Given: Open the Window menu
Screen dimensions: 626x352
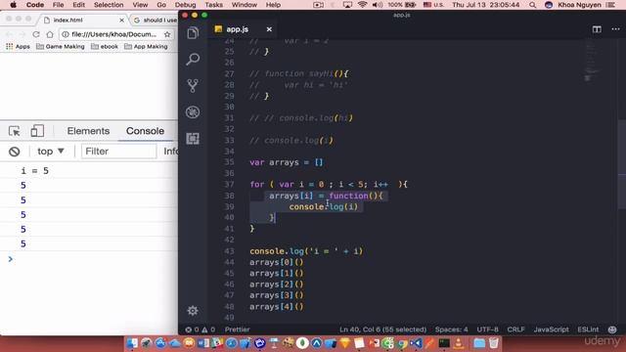Looking at the screenshot, I should (245, 5).
